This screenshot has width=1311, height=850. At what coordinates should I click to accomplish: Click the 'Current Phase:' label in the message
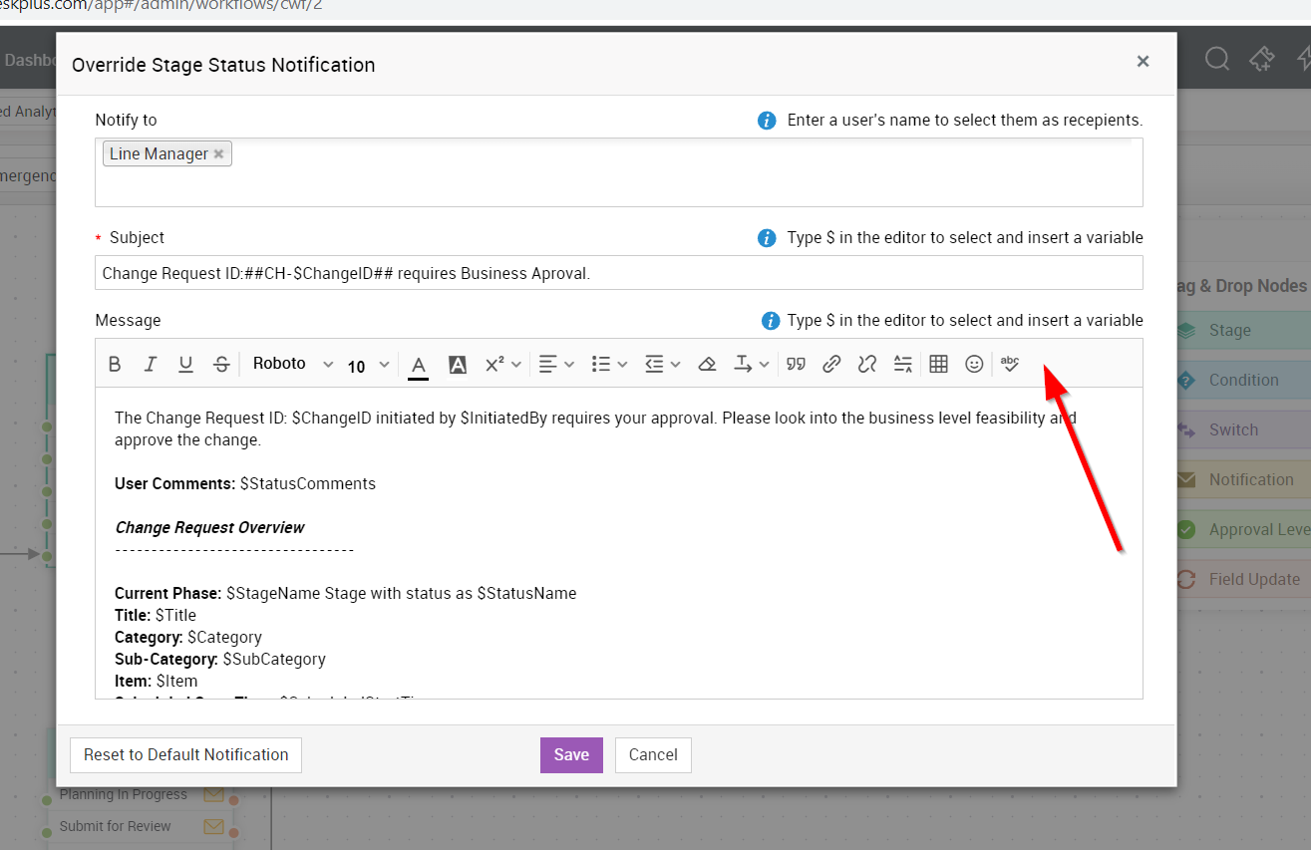[168, 594]
